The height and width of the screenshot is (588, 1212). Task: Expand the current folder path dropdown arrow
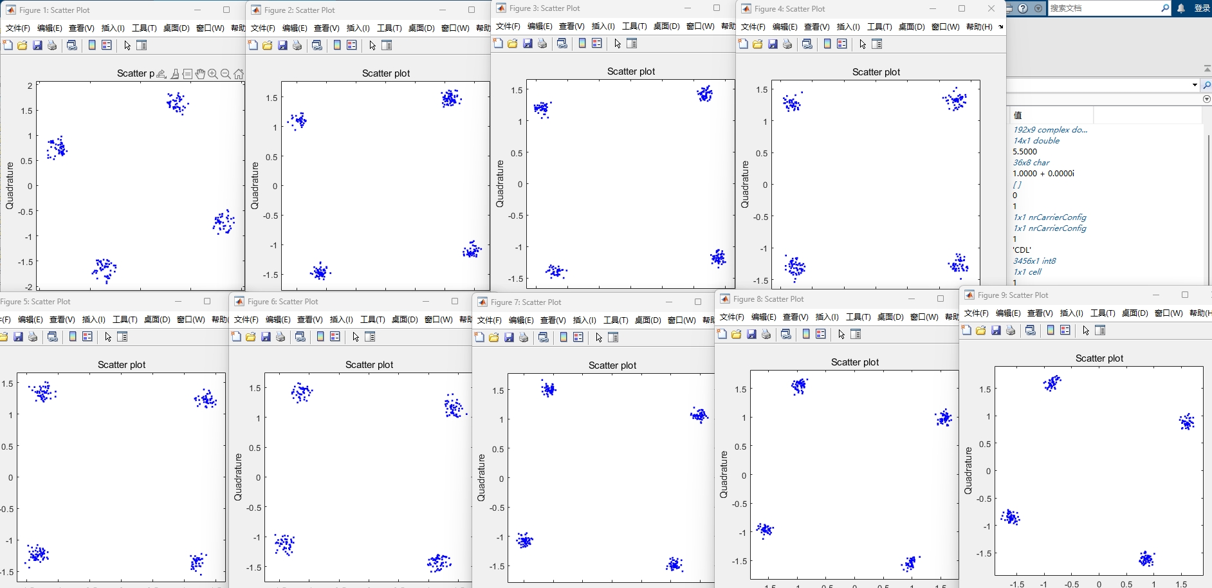tap(1195, 85)
